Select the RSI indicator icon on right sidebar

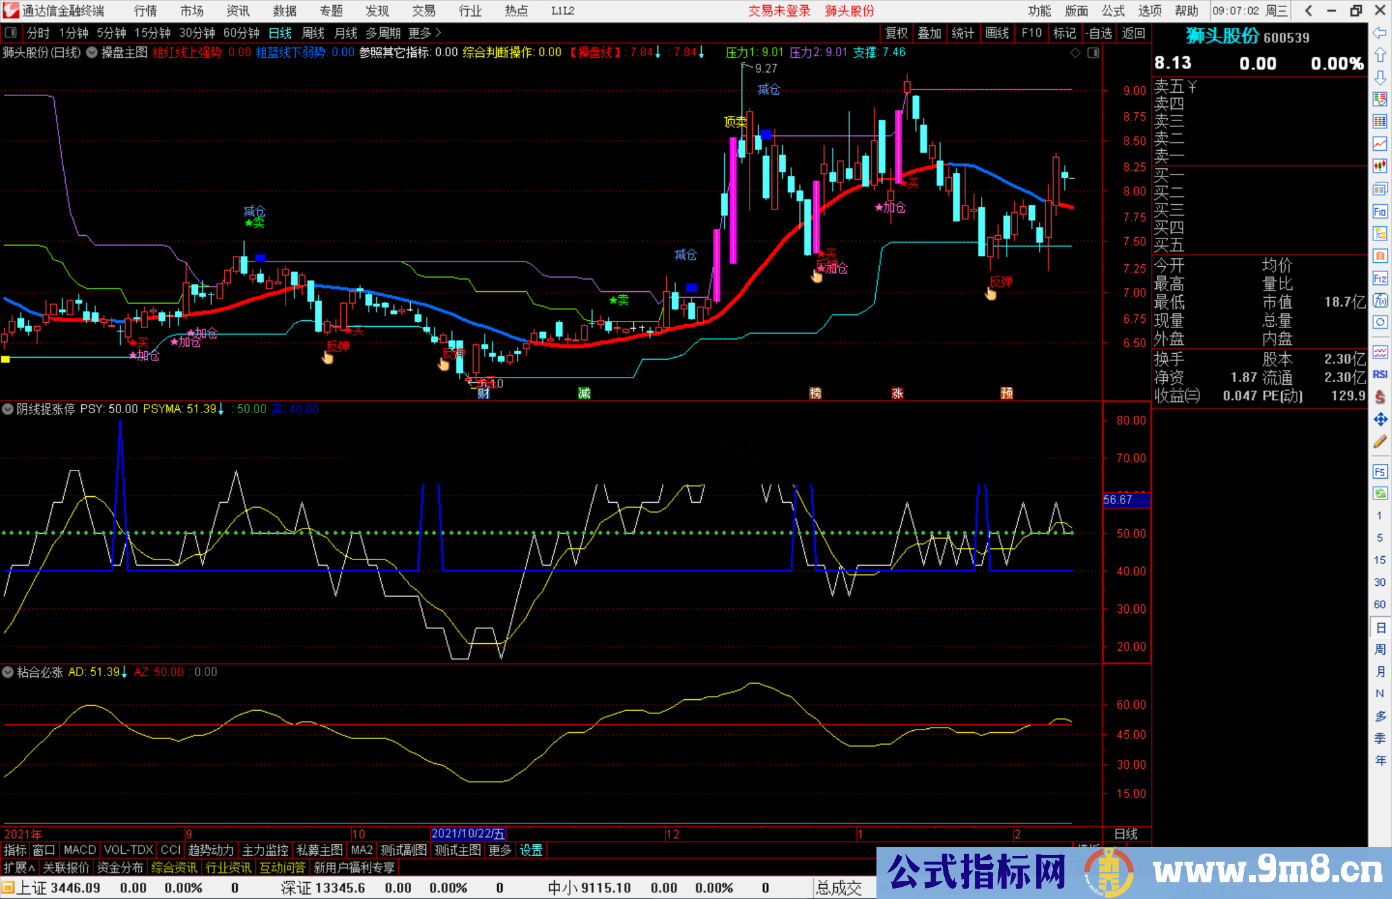pos(1380,374)
